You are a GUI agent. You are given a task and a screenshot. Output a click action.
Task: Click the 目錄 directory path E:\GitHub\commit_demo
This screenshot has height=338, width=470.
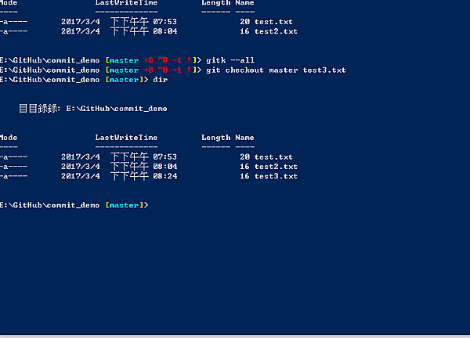click(x=117, y=109)
